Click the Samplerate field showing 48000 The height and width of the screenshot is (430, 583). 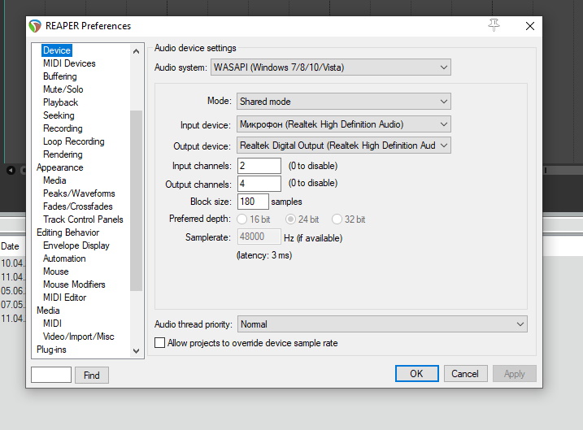(259, 237)
